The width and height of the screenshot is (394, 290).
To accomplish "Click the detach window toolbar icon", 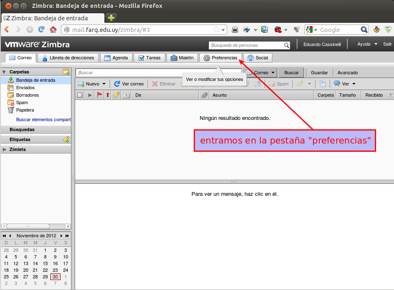I will [323, 84].
